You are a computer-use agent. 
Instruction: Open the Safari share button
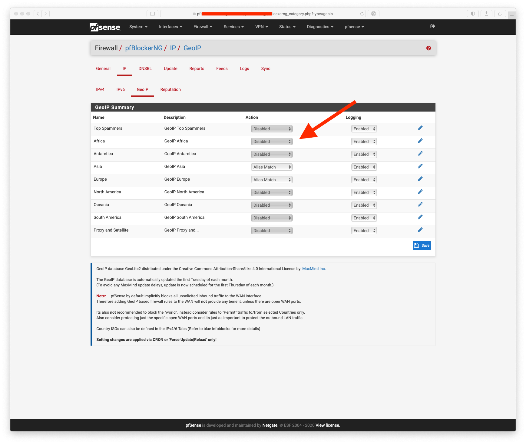(x=486, y=14)
